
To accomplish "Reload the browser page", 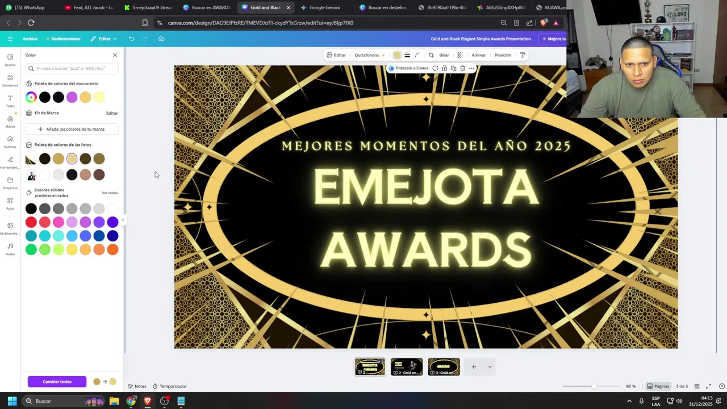I will click(x=31, y=23).
